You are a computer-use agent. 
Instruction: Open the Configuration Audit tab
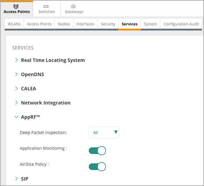181,24
